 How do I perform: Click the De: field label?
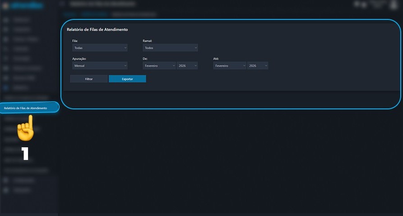coord(145,59)
